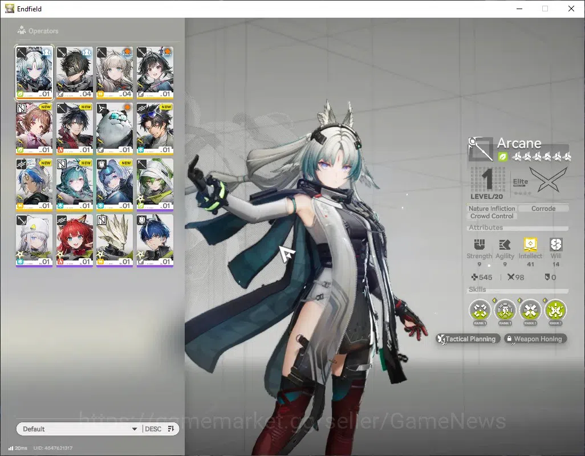Click the sort direction arrows icon

pos(171,429)
